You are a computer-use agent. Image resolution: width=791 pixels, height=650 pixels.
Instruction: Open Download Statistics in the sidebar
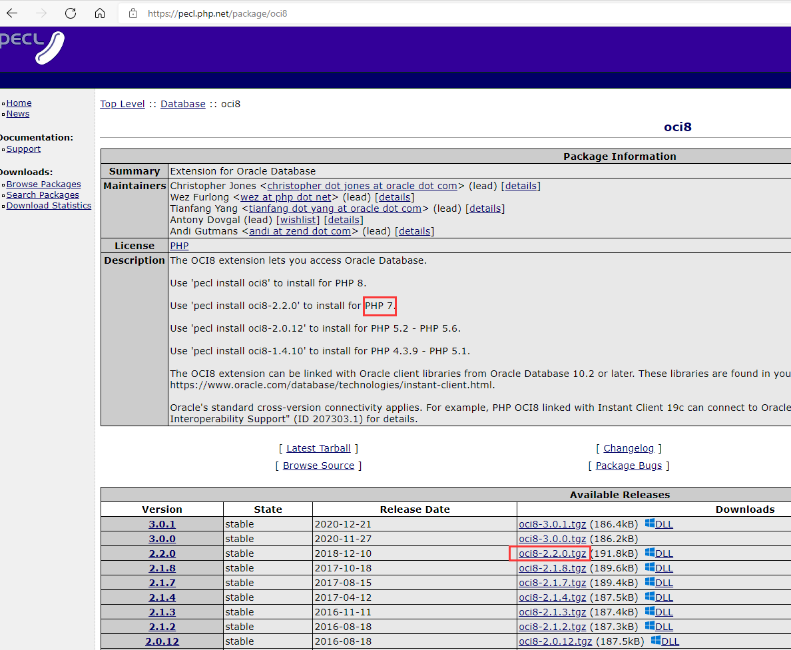click(x=49, y=205)
